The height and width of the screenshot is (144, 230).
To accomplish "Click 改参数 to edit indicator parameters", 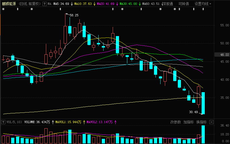I will [176, 122].
